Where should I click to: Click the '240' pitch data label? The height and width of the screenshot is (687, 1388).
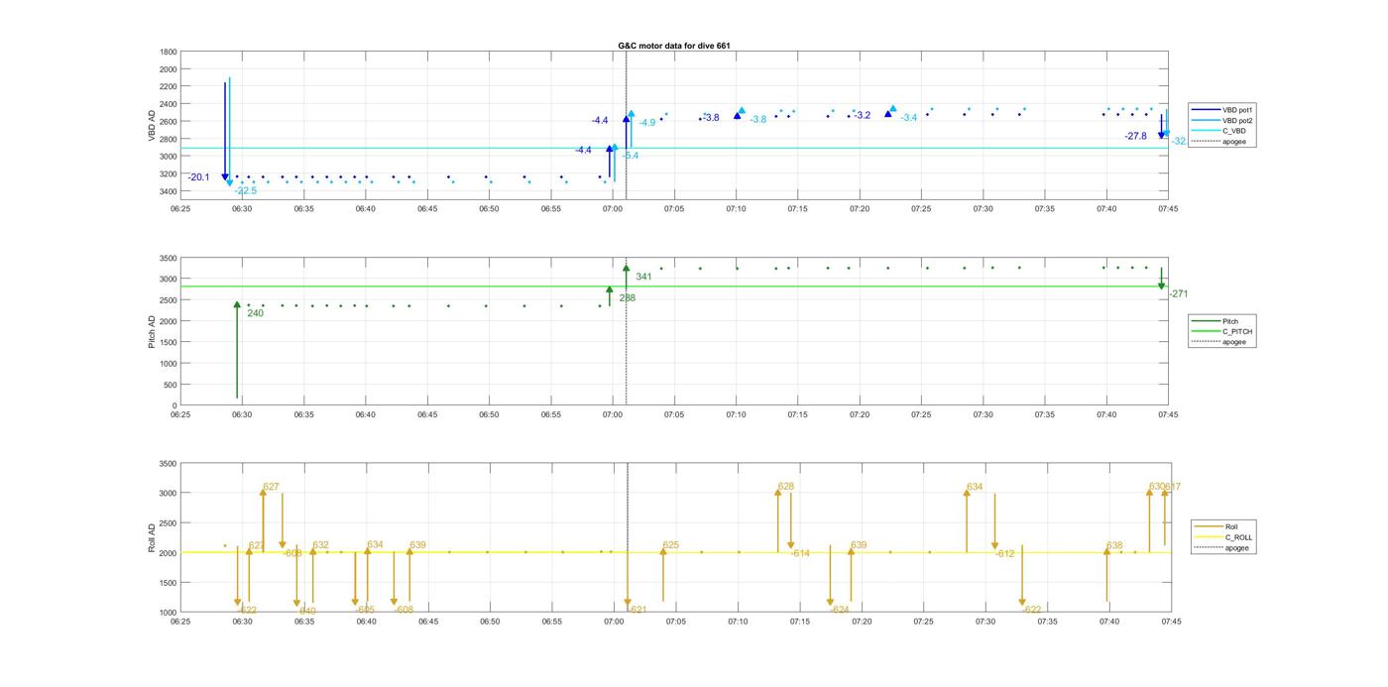[255, 313]
